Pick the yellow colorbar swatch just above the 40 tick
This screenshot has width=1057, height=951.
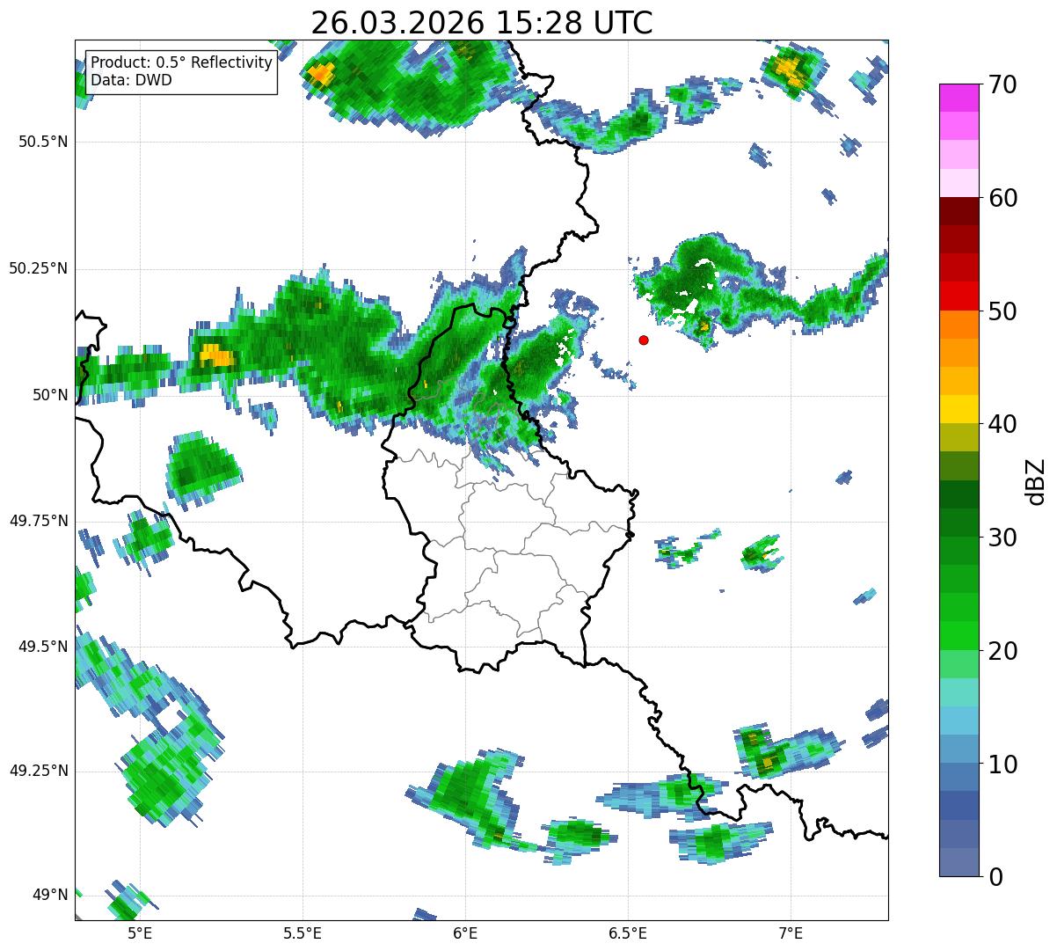pos(959,410)
